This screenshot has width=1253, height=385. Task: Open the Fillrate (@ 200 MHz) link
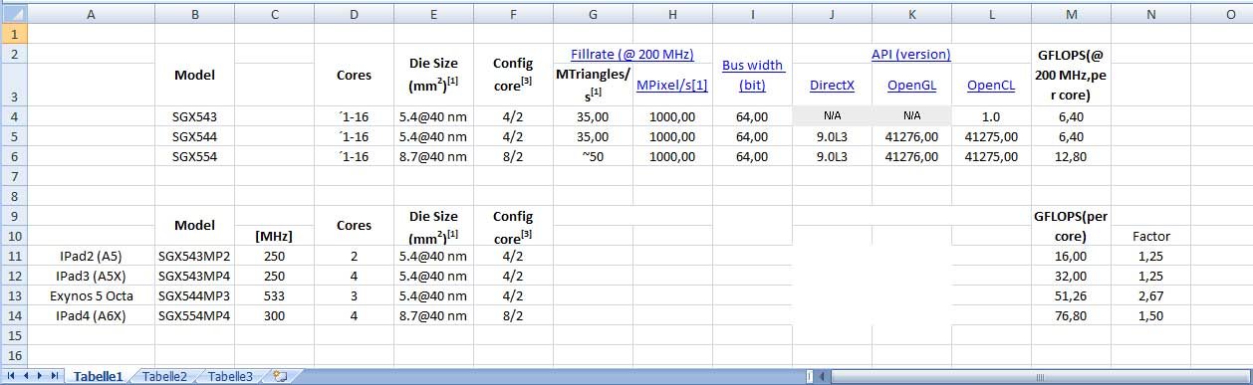(632, 54)
